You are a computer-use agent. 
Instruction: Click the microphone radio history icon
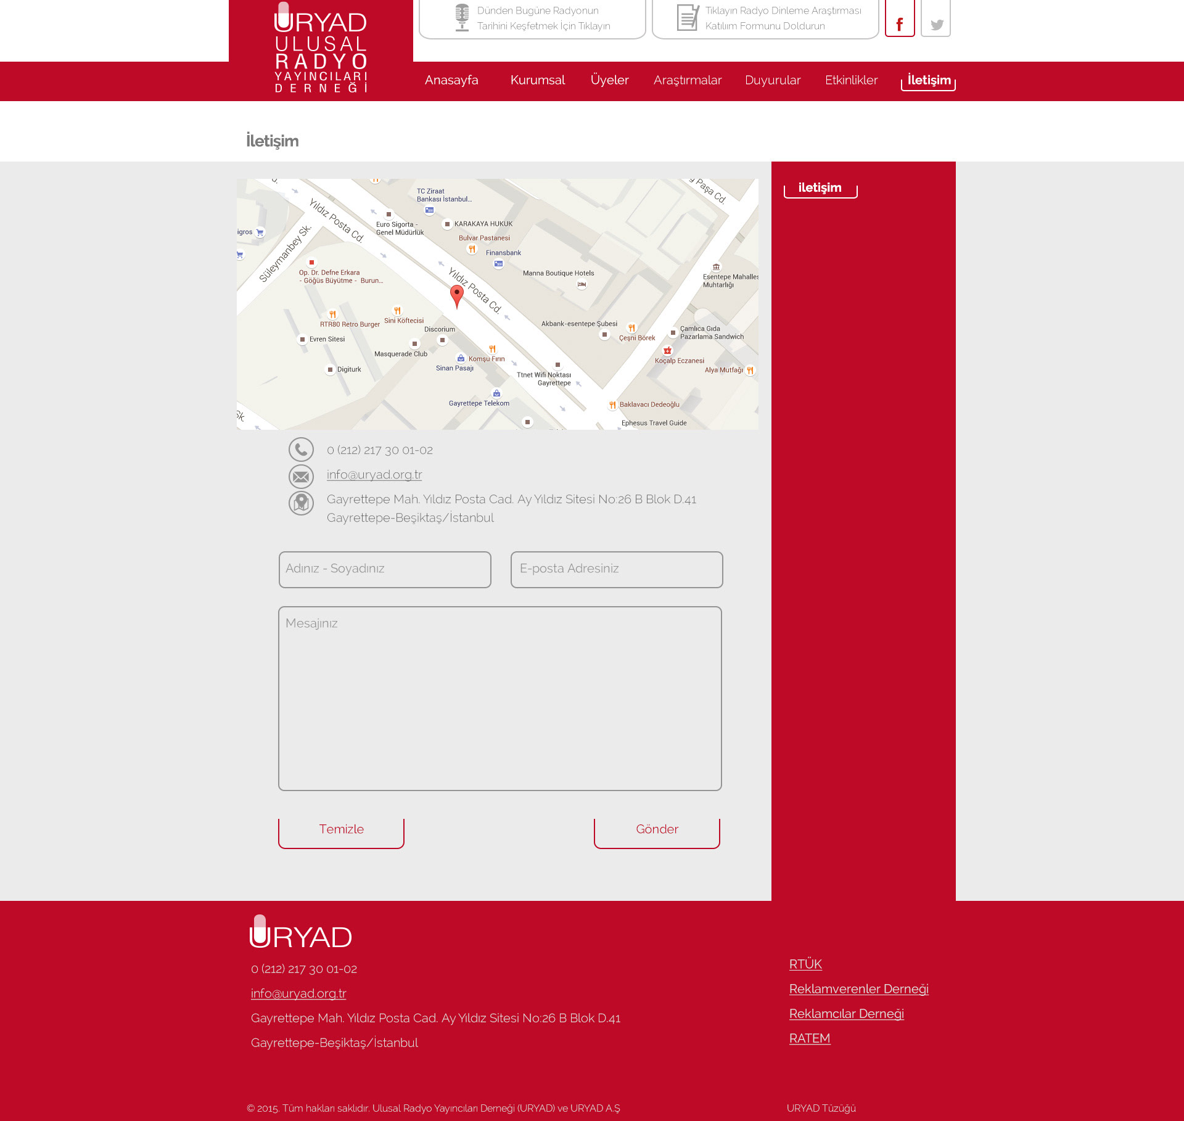(462, 17)
